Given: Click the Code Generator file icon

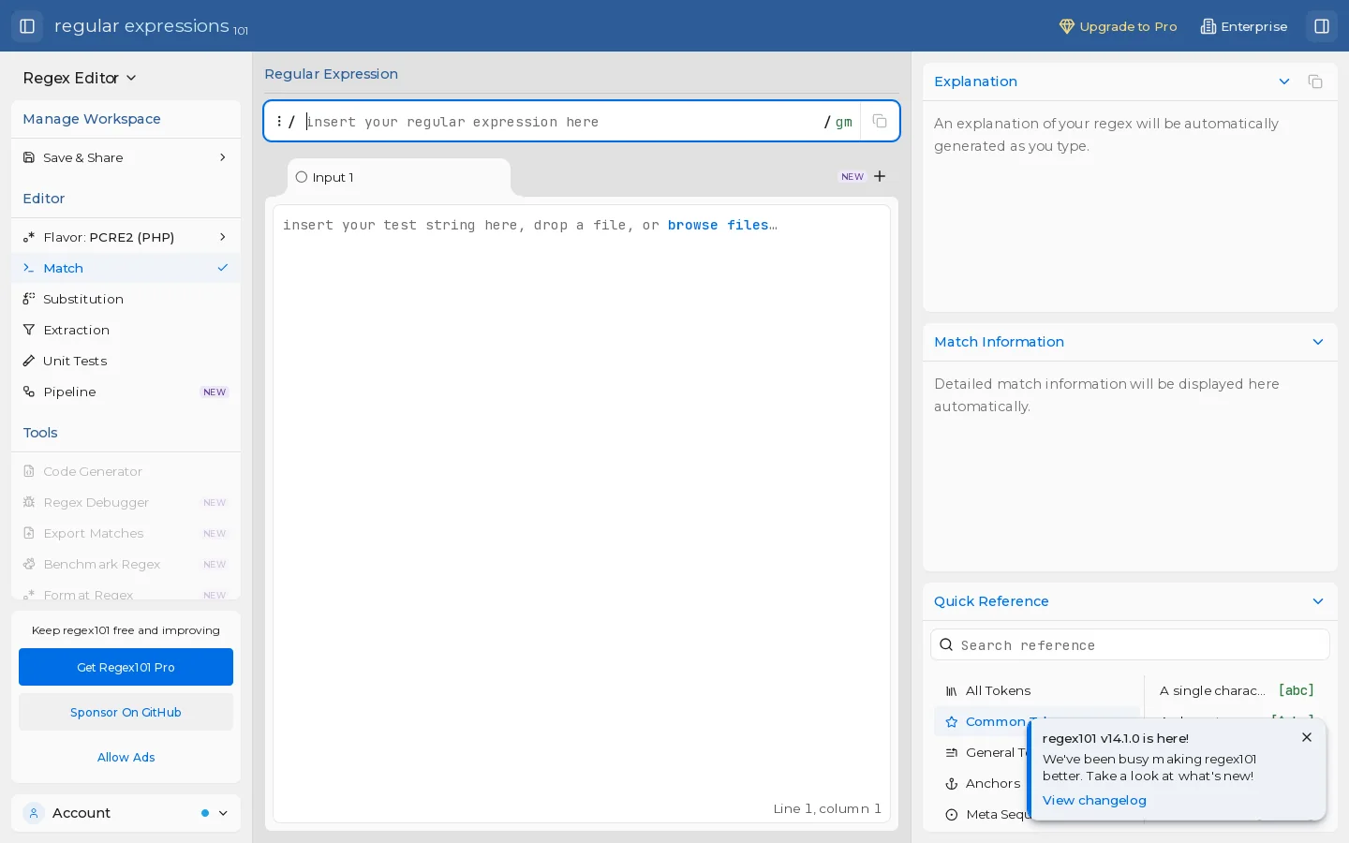Looking at the screenshot, I should (x=29, y=471).
